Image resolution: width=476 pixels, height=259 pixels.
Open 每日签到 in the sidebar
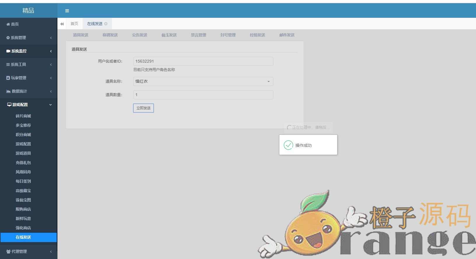(23, 181)
